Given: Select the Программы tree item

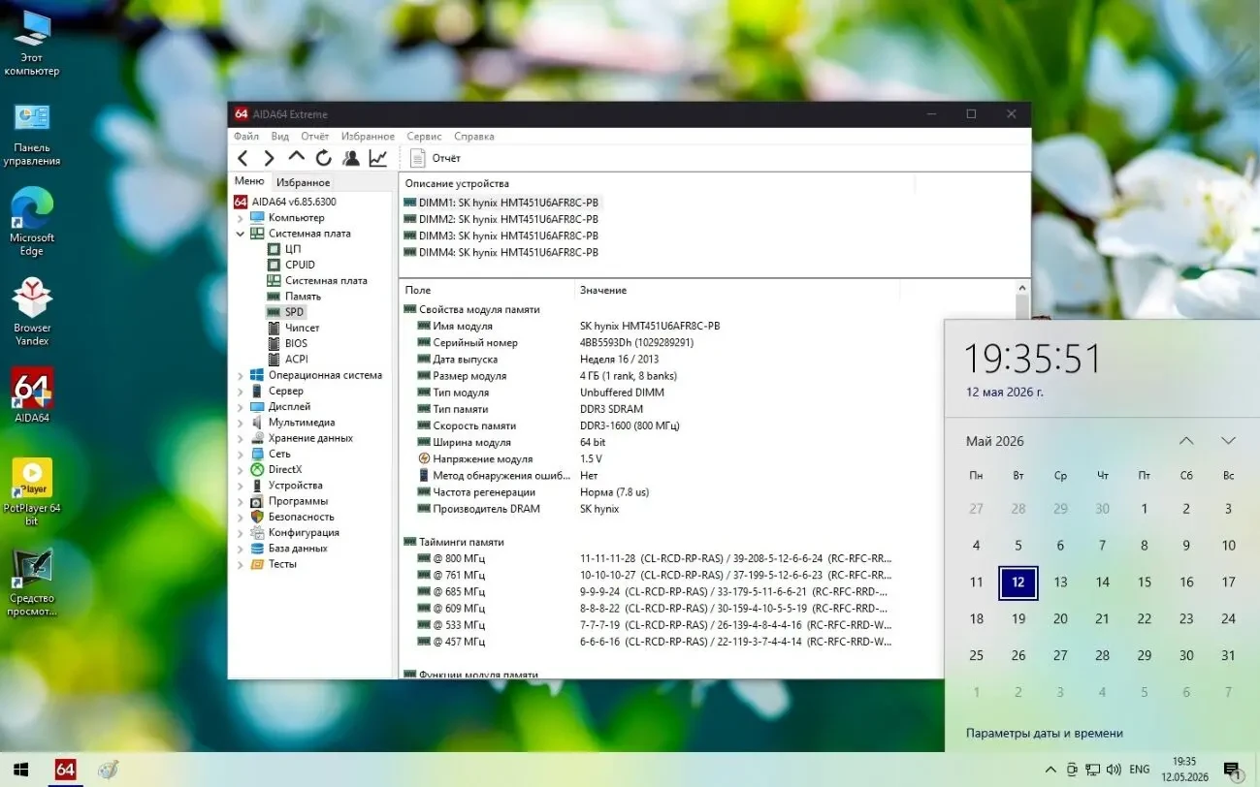Looking at the screenshot, I should (298, 501).
